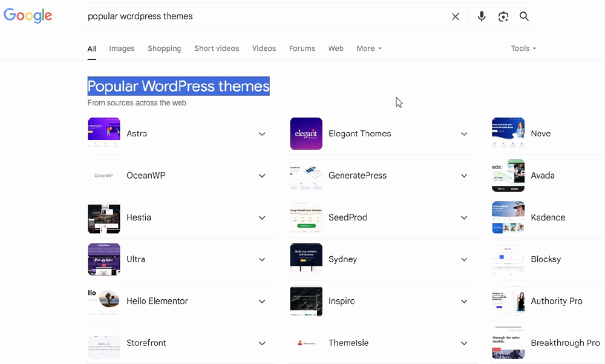Screen dimensions: 605x364
Task: Click the Neve theme thumbnail
Action: [x=508, y=133]
